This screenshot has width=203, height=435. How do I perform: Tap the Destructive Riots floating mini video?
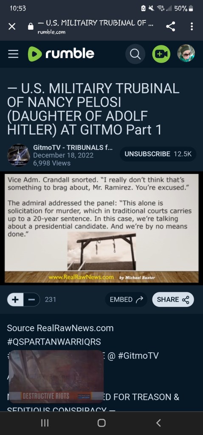(56, 376)
